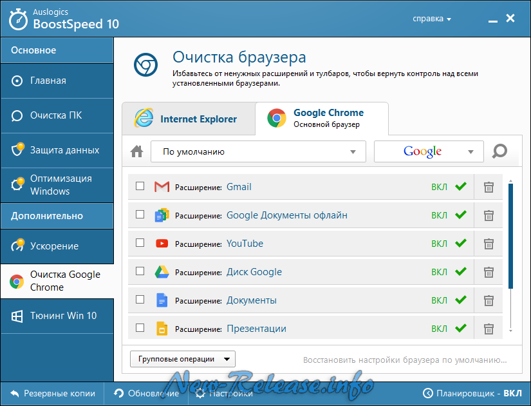The image size is (531, 406).
Task: Click trash icon for Презентации extension
Action: pos(489,329)
